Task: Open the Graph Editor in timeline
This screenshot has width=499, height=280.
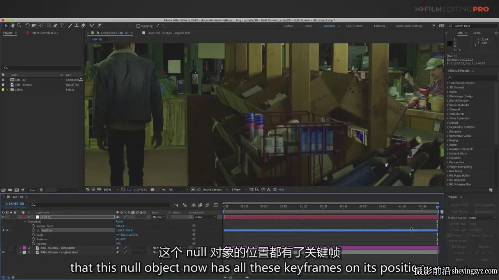Action: click(216, 205)
